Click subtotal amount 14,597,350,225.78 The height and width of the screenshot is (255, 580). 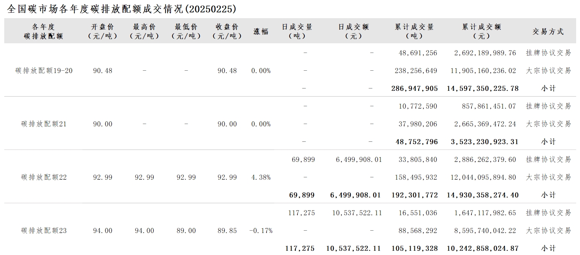pos(483,88)
